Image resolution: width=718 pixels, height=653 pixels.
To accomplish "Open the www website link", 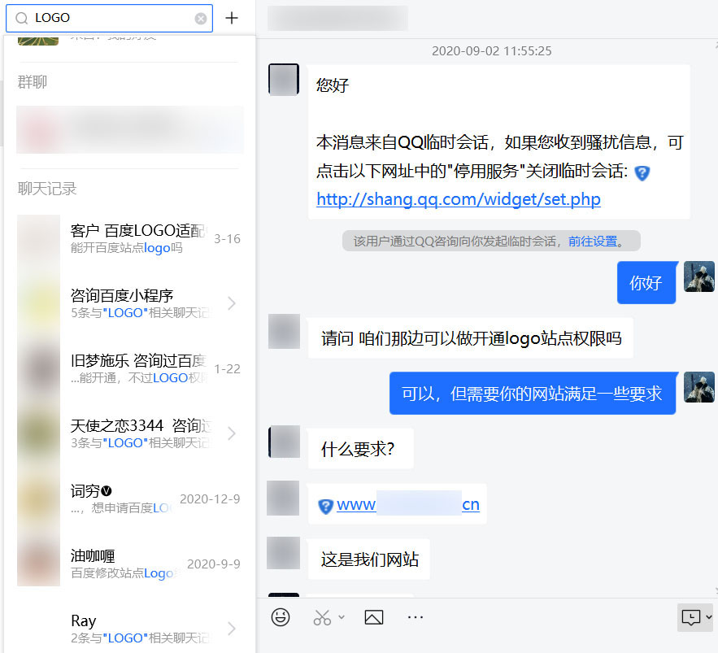I will (x=408, y=504).
